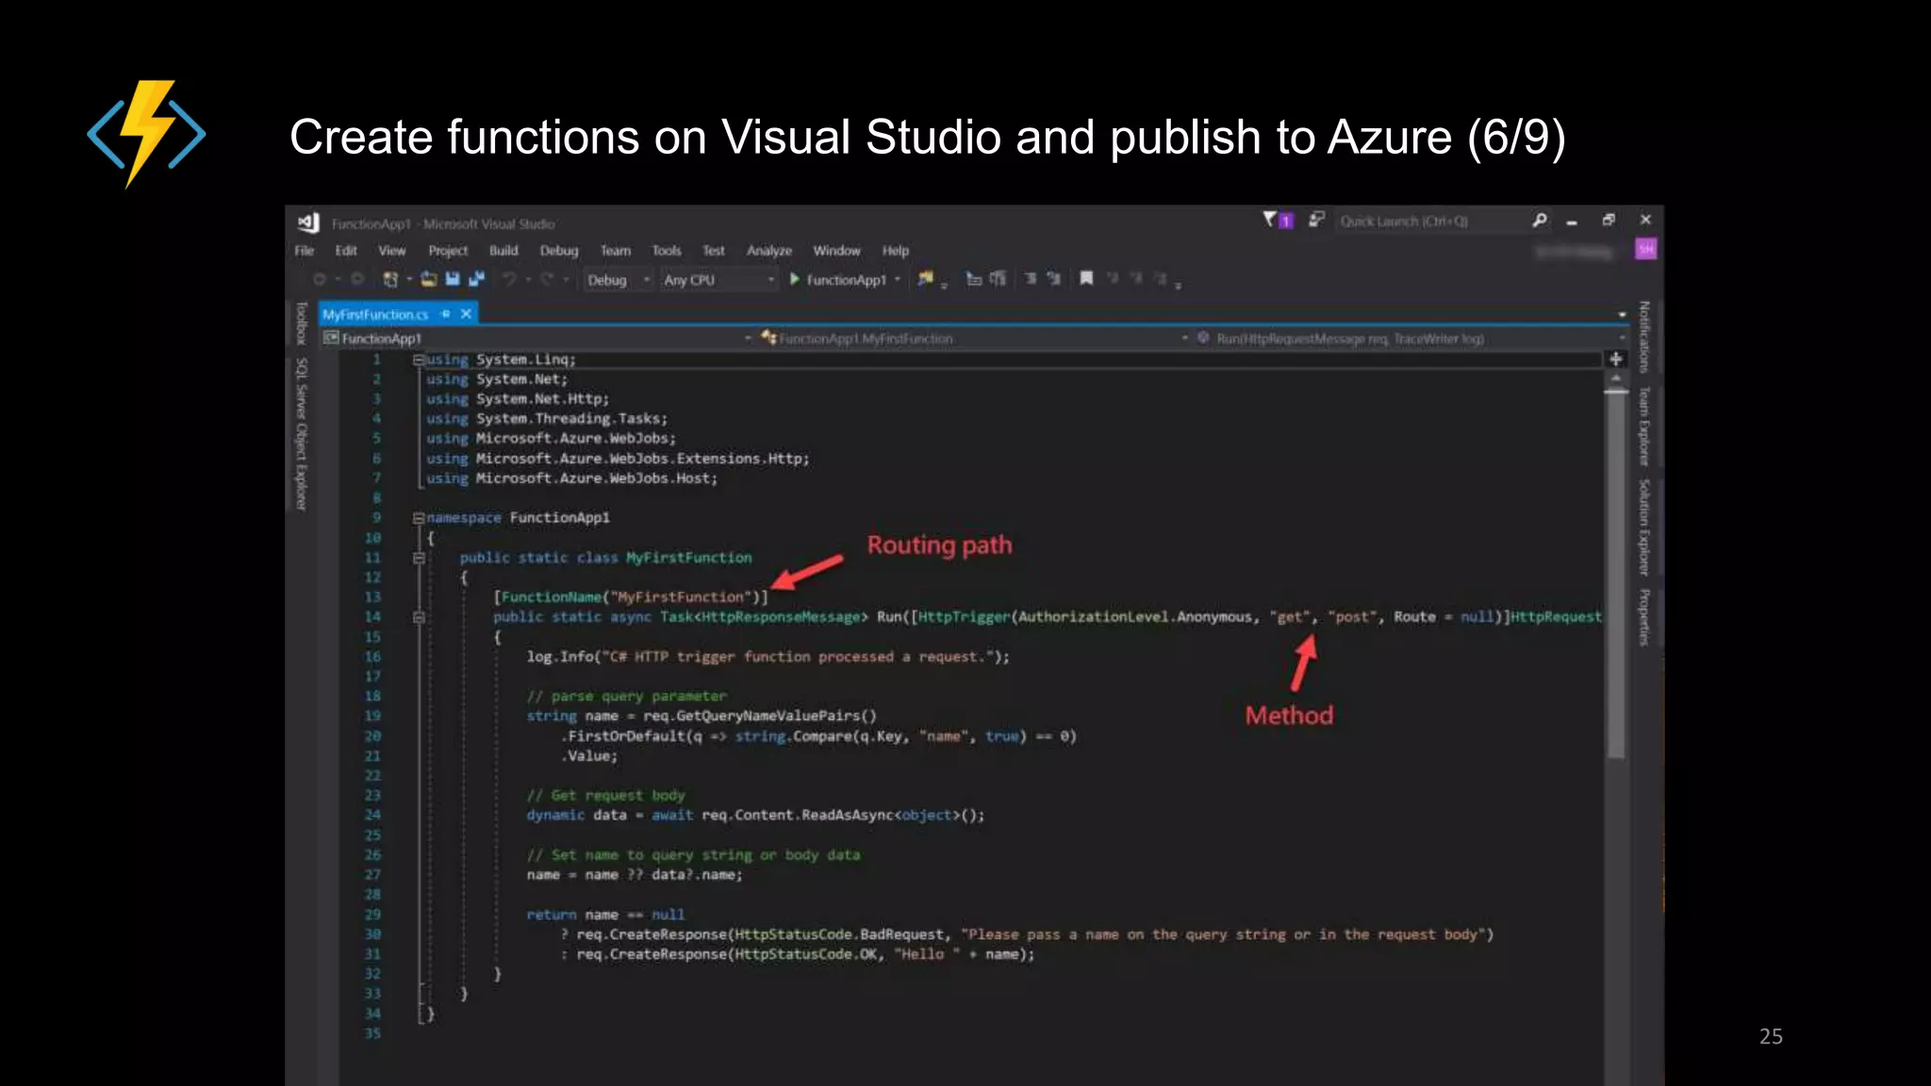Close the MyFirstFunction.cs tab
1931x1086 pixels.
click(466, 314)
